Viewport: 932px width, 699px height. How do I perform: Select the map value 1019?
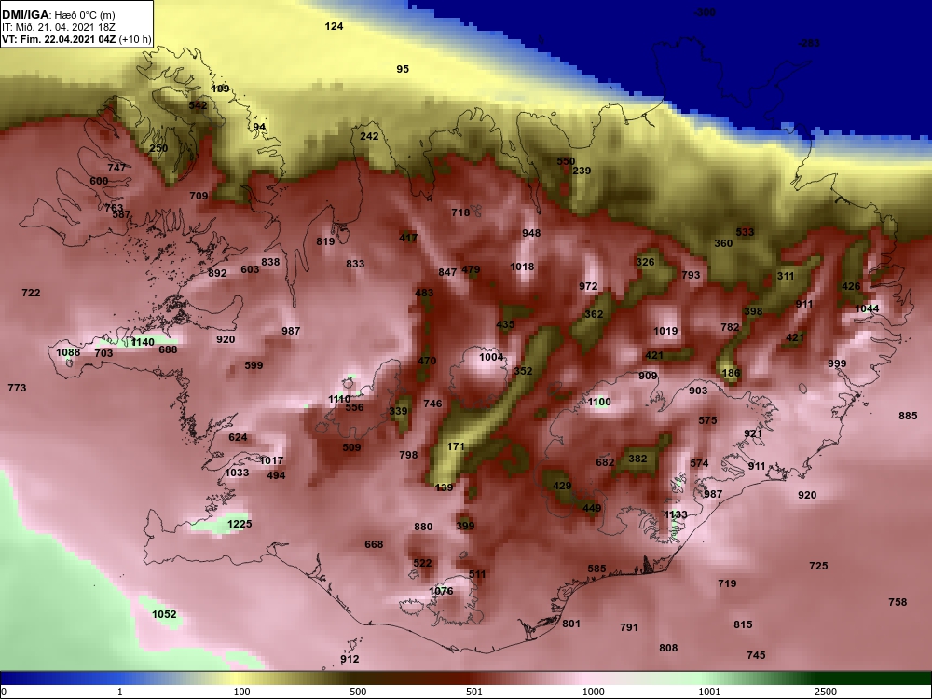(665, 332)
